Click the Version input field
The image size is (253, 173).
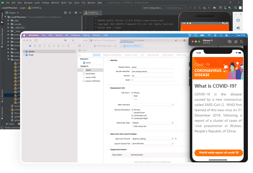tap(153, 75)
